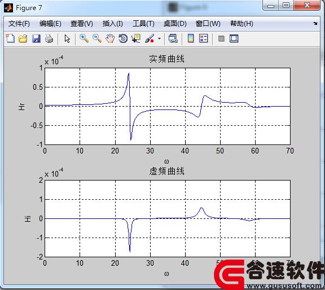The height and width of the screenshot is (290, 325).
Task: Open a file with the folder icon
Action: click(23, 38)
